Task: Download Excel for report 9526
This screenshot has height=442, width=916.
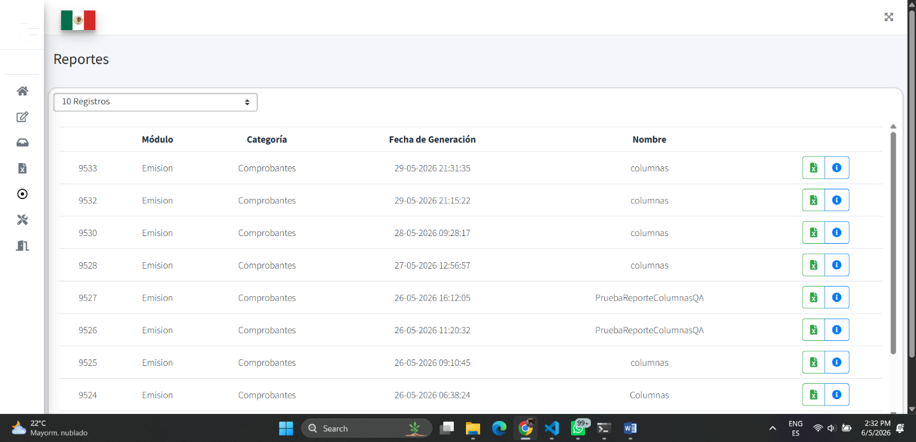Action: pos(814,330)
